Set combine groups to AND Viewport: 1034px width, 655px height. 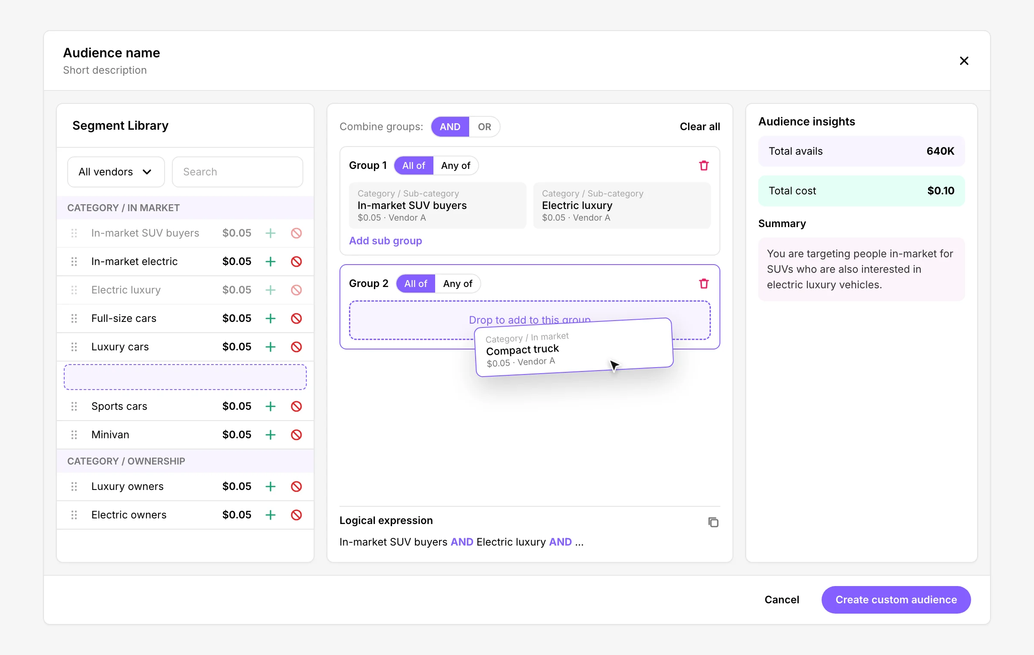[x=450, y=127]
